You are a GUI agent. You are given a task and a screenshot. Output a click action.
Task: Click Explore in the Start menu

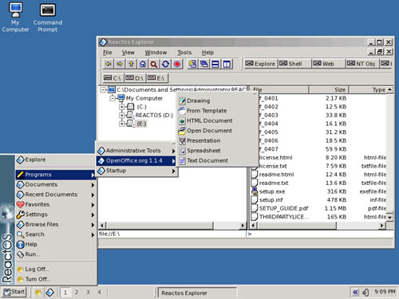(55, 159)
